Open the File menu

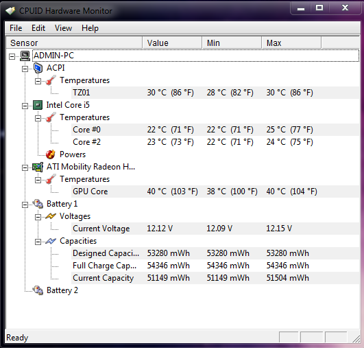click(16, 28)
